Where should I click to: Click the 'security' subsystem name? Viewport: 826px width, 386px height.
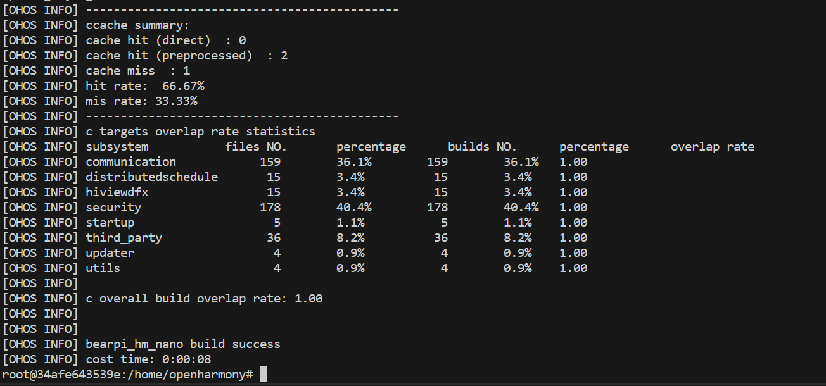113,208
